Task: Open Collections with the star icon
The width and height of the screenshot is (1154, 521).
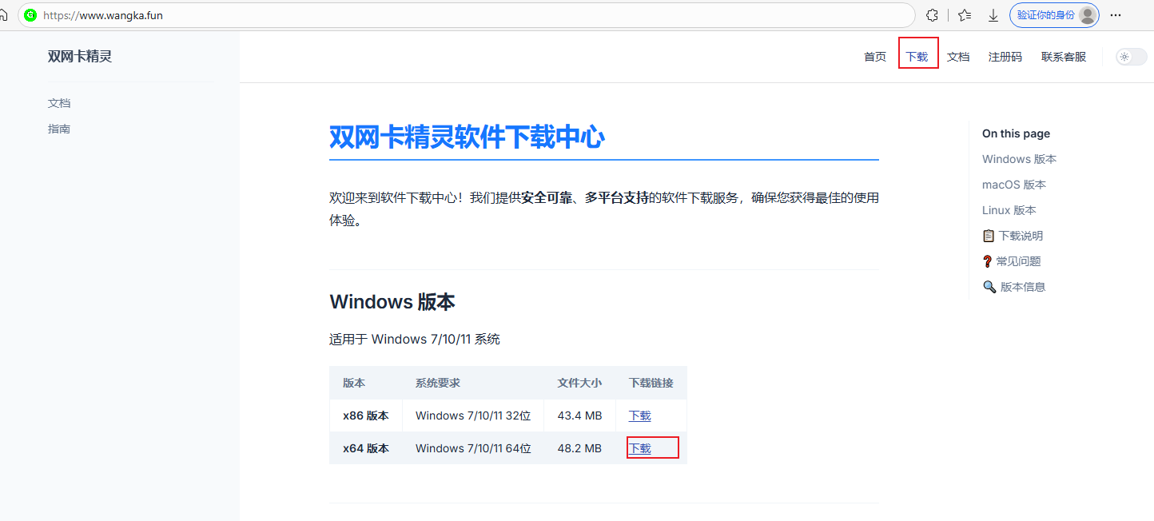Action: pos(964,14)
